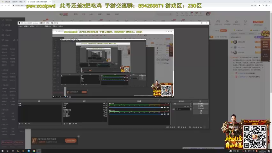The height and width of the screenshot is (153, 272).
Task: Reload the page in the browser toolbar
Action: click(9, 5)
